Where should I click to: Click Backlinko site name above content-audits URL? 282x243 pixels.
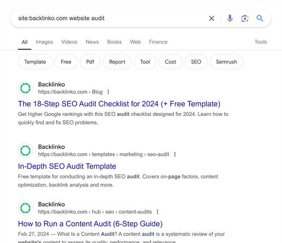(51, 204)
